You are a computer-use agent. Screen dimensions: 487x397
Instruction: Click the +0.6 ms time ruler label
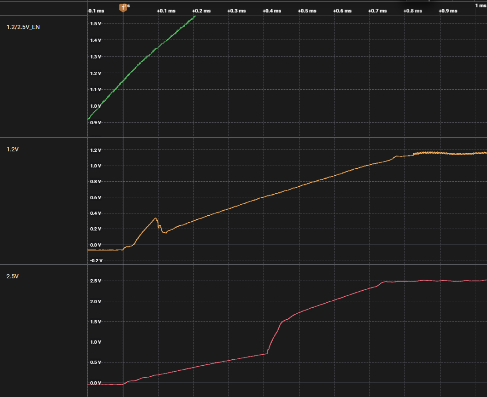click(x=342, y=11)
